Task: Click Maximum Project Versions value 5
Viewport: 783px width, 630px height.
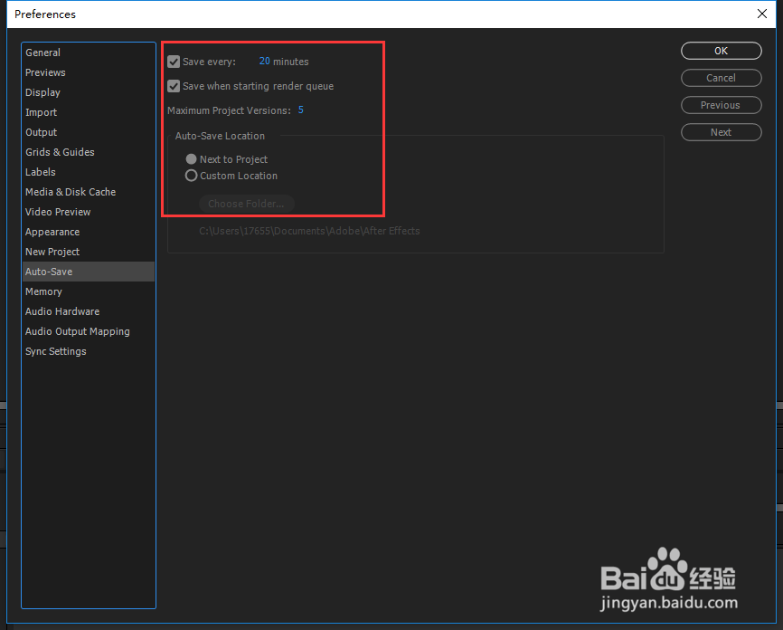Action: [300, 110]
